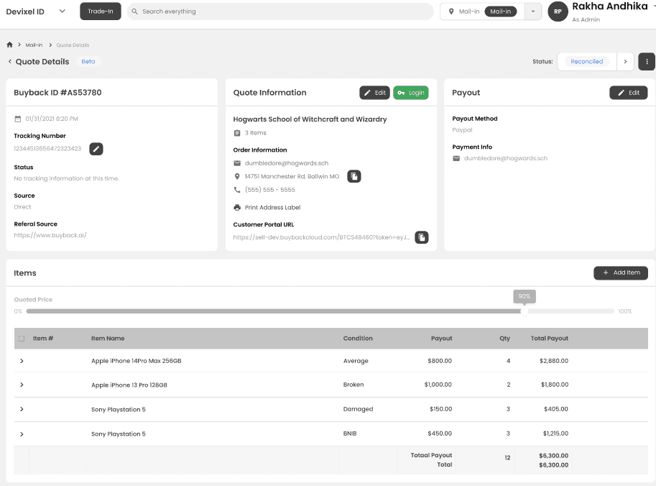656x486 pixels.
Task: Edit the tracking number with the pencil icon
Action: tap(96, 149)
